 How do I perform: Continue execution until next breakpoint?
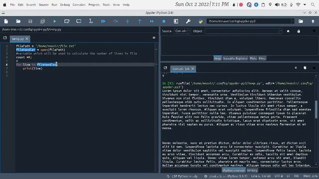(152, 21)
